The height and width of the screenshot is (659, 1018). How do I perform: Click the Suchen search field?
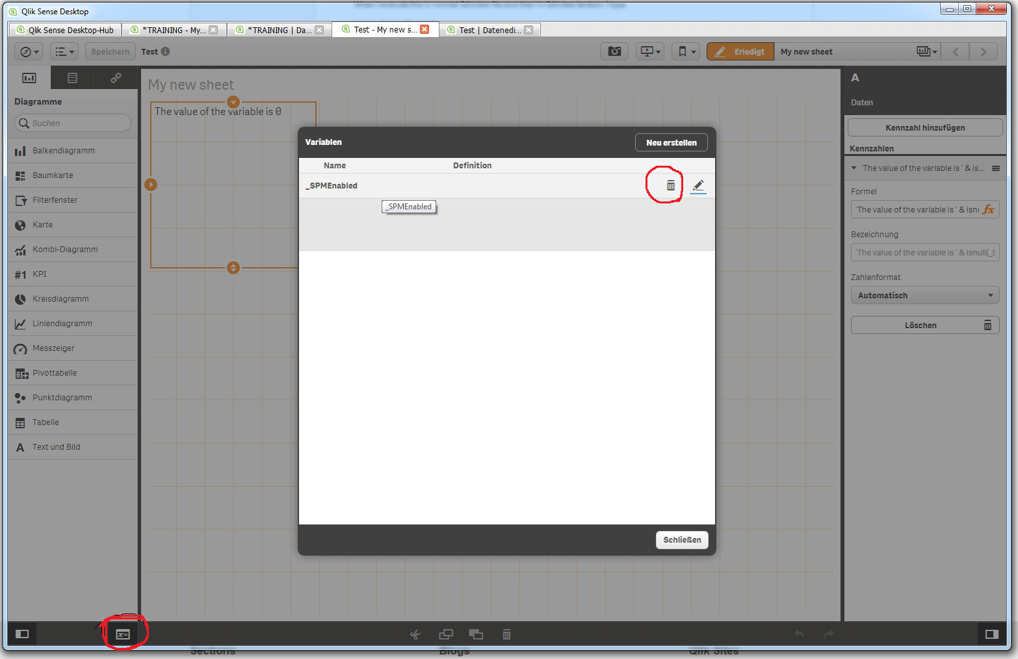click(x=73, y=123)
